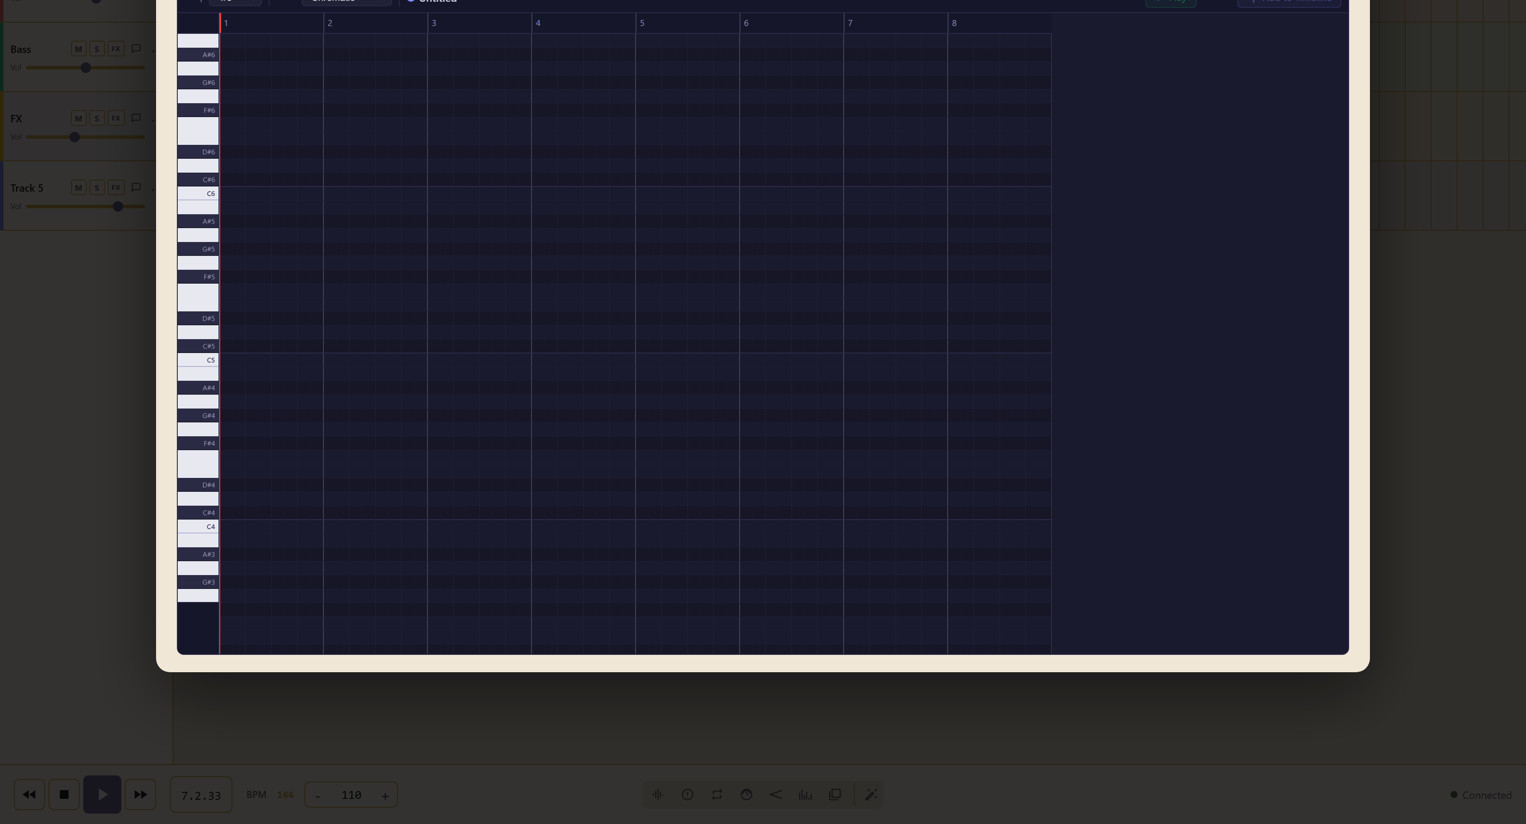Click the Connected status indicator

(x=1480, y=795)
